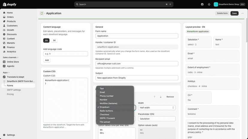The height and width of the screenshot is (139, 248).
Task: Click the Home icon in sidebar
Action: [4, 13]
